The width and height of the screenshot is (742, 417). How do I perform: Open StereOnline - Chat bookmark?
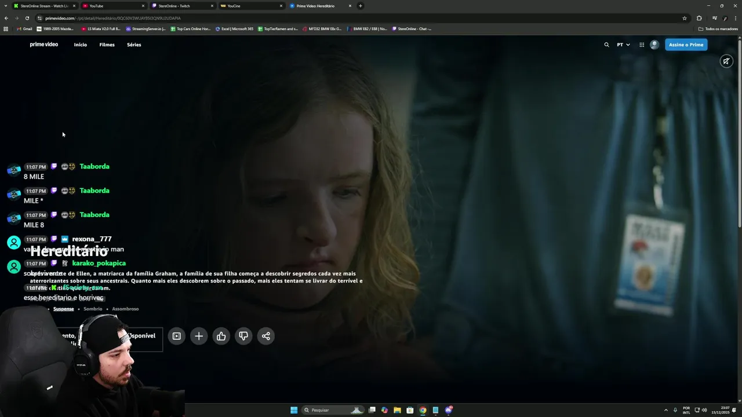[x=412, y=28]
